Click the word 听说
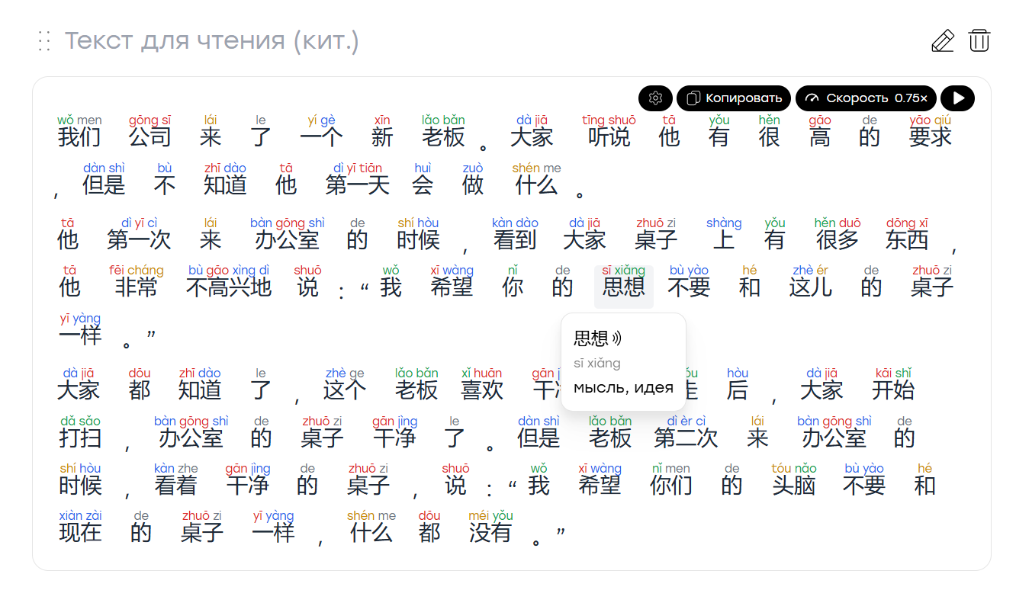Image resolution: width=1016 pixels, height=590 pixels. (x=609, y=137)
